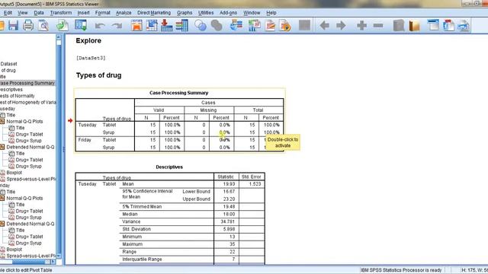The image size is (488, 274).
Task: Select Case Processing Summary in outline
Action: 27,83
